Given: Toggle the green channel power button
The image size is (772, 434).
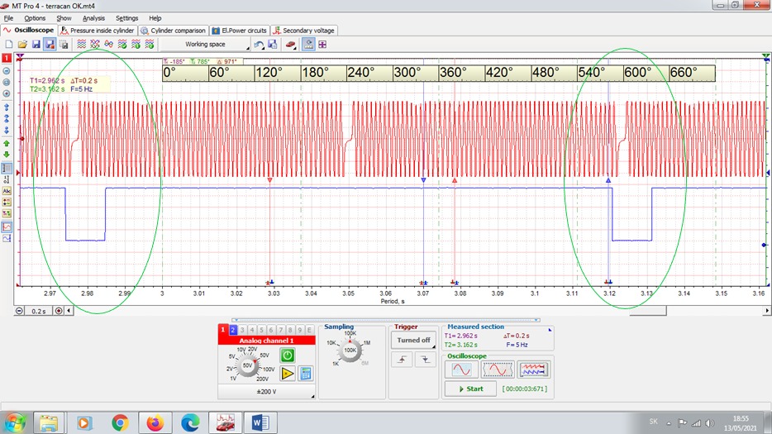Looking at the screenshot, I should click(x=287, y=355).
